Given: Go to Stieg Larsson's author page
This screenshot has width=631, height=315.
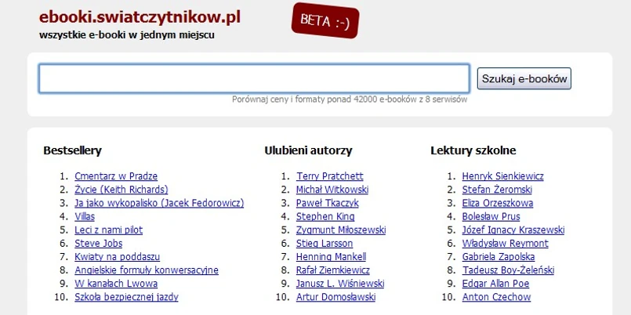Looking at the screenshot, I should click(325, 244).
